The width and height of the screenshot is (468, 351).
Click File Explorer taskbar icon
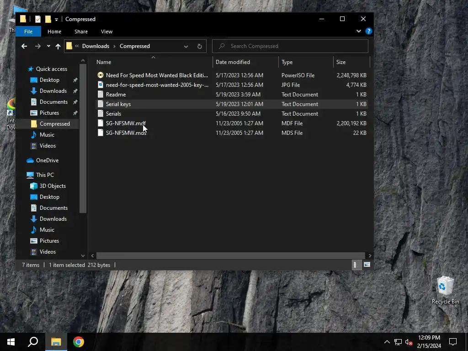click(56, 342)
